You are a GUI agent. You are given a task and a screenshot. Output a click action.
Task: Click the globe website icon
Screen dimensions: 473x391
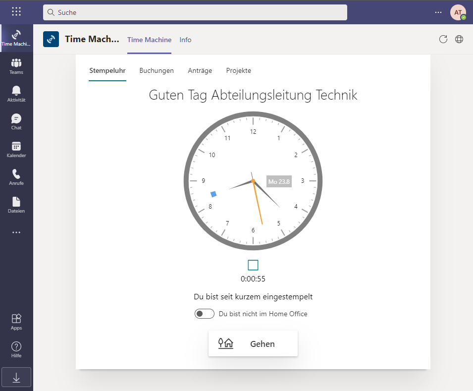[459, 39]
